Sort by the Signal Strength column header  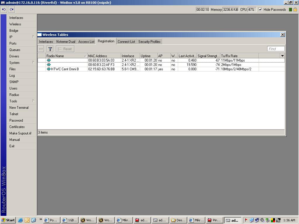click(208, 56)
